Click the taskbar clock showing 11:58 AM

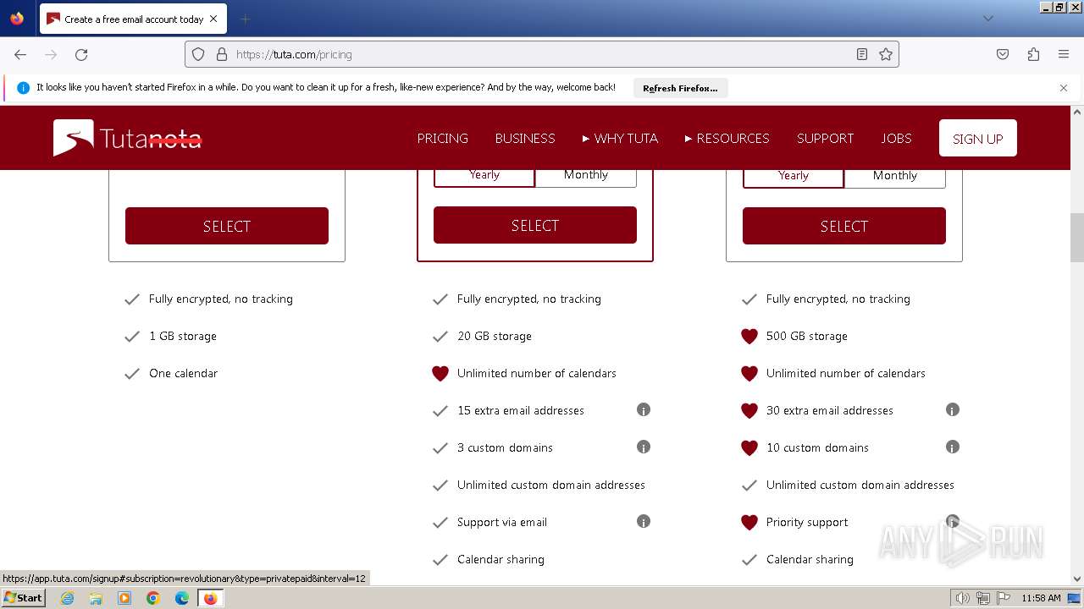[1041, 598]
